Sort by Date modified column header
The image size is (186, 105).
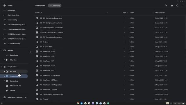(x=160, y=12)
